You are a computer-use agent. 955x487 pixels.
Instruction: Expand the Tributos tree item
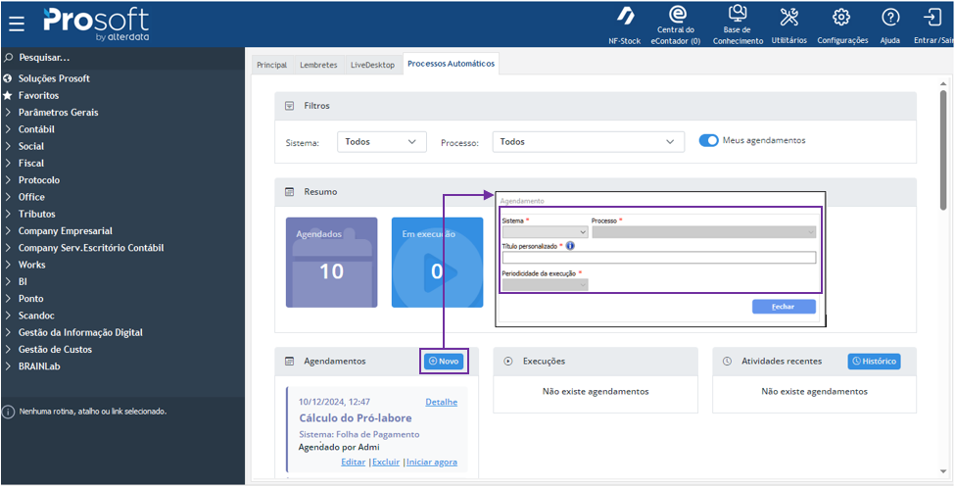coord(8,215)
